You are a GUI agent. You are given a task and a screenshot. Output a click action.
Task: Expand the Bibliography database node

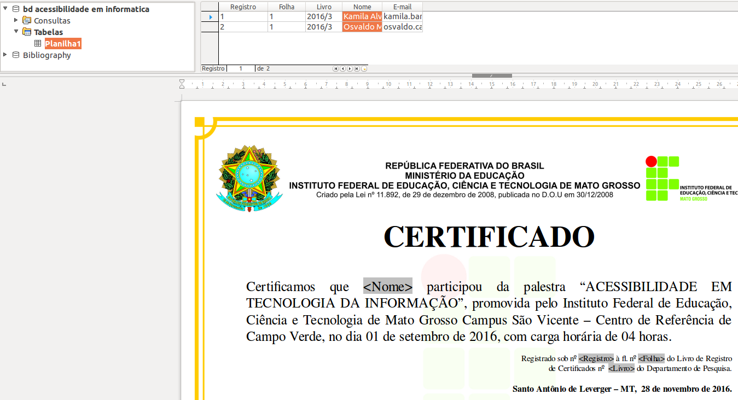pos(5,55)
